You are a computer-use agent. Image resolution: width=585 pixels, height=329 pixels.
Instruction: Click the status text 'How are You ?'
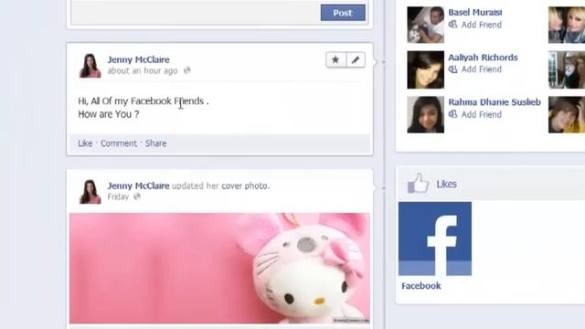[109, 114]
